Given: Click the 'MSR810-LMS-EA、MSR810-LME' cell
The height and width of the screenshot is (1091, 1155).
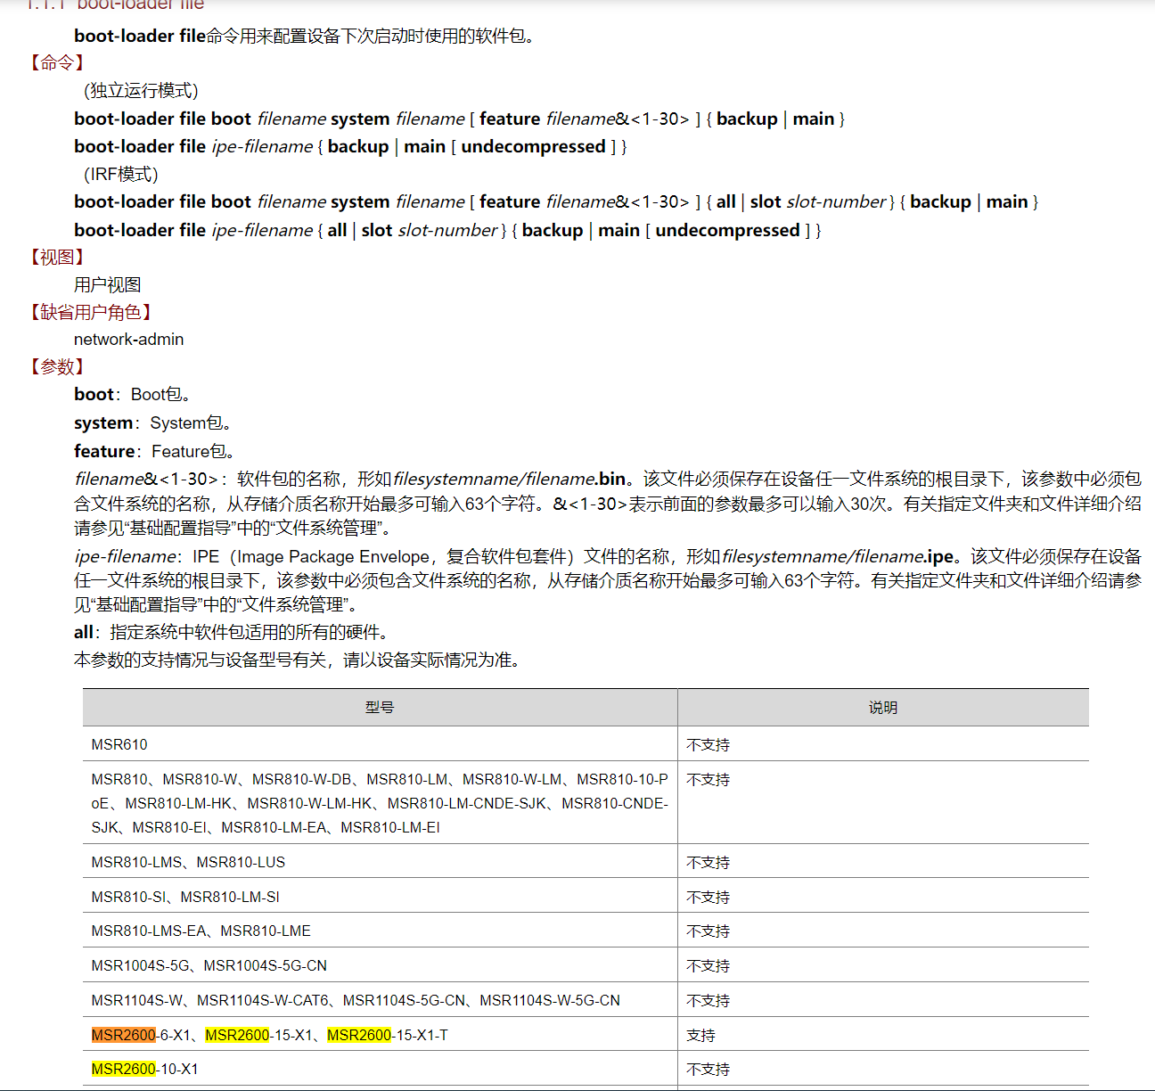Looking at the screenshot, I should [380, 931].
